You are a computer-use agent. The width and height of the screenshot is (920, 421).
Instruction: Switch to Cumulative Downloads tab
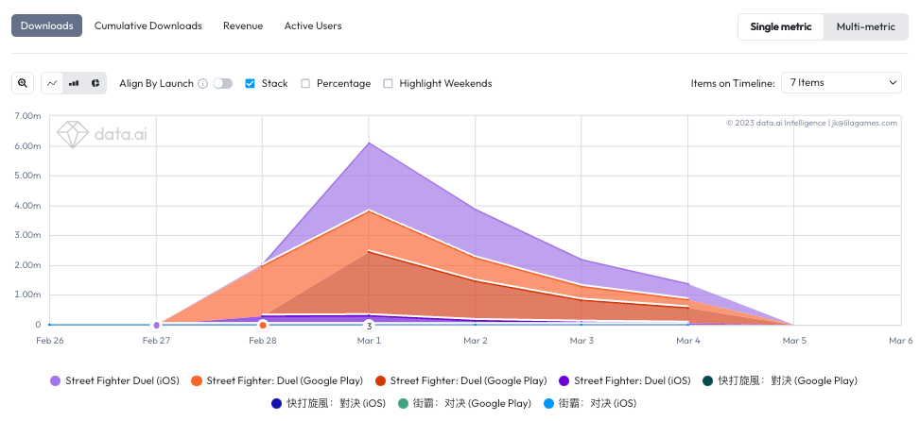(x=148, y=25)
